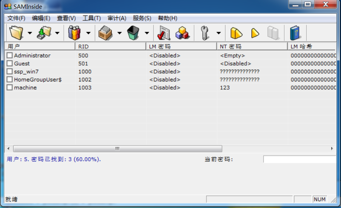Viewport: 341px width, 208px height.
Task: Select the Guest user name
Action: click(22, 64)
